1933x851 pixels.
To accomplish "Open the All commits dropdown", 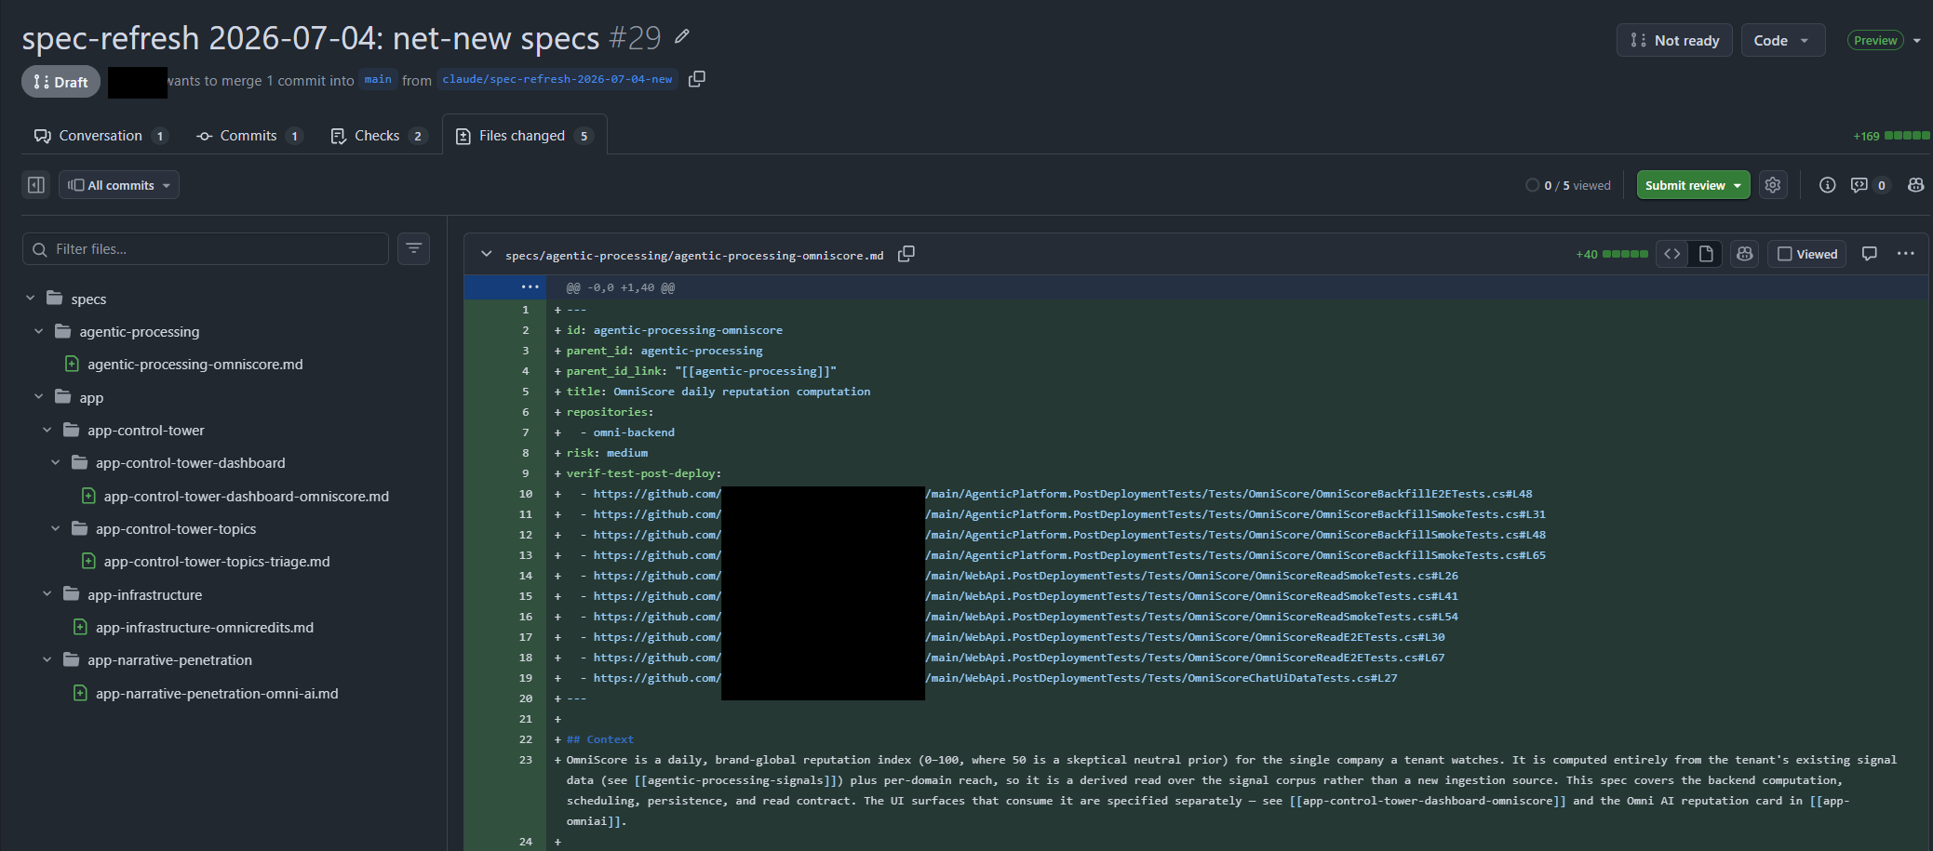I will click(119, 185).
